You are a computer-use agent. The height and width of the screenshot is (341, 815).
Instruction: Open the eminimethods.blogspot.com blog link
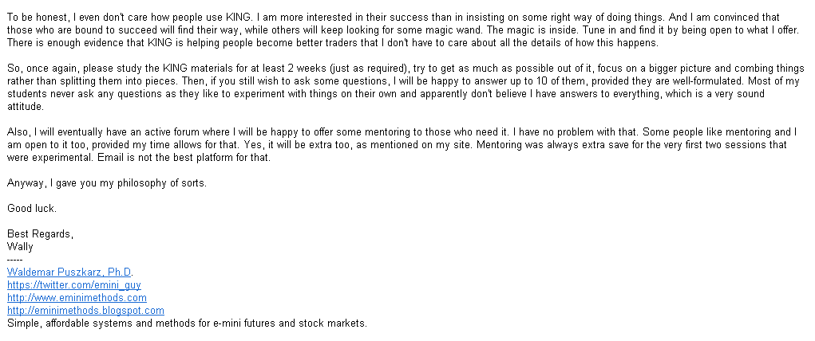[85, 311]
